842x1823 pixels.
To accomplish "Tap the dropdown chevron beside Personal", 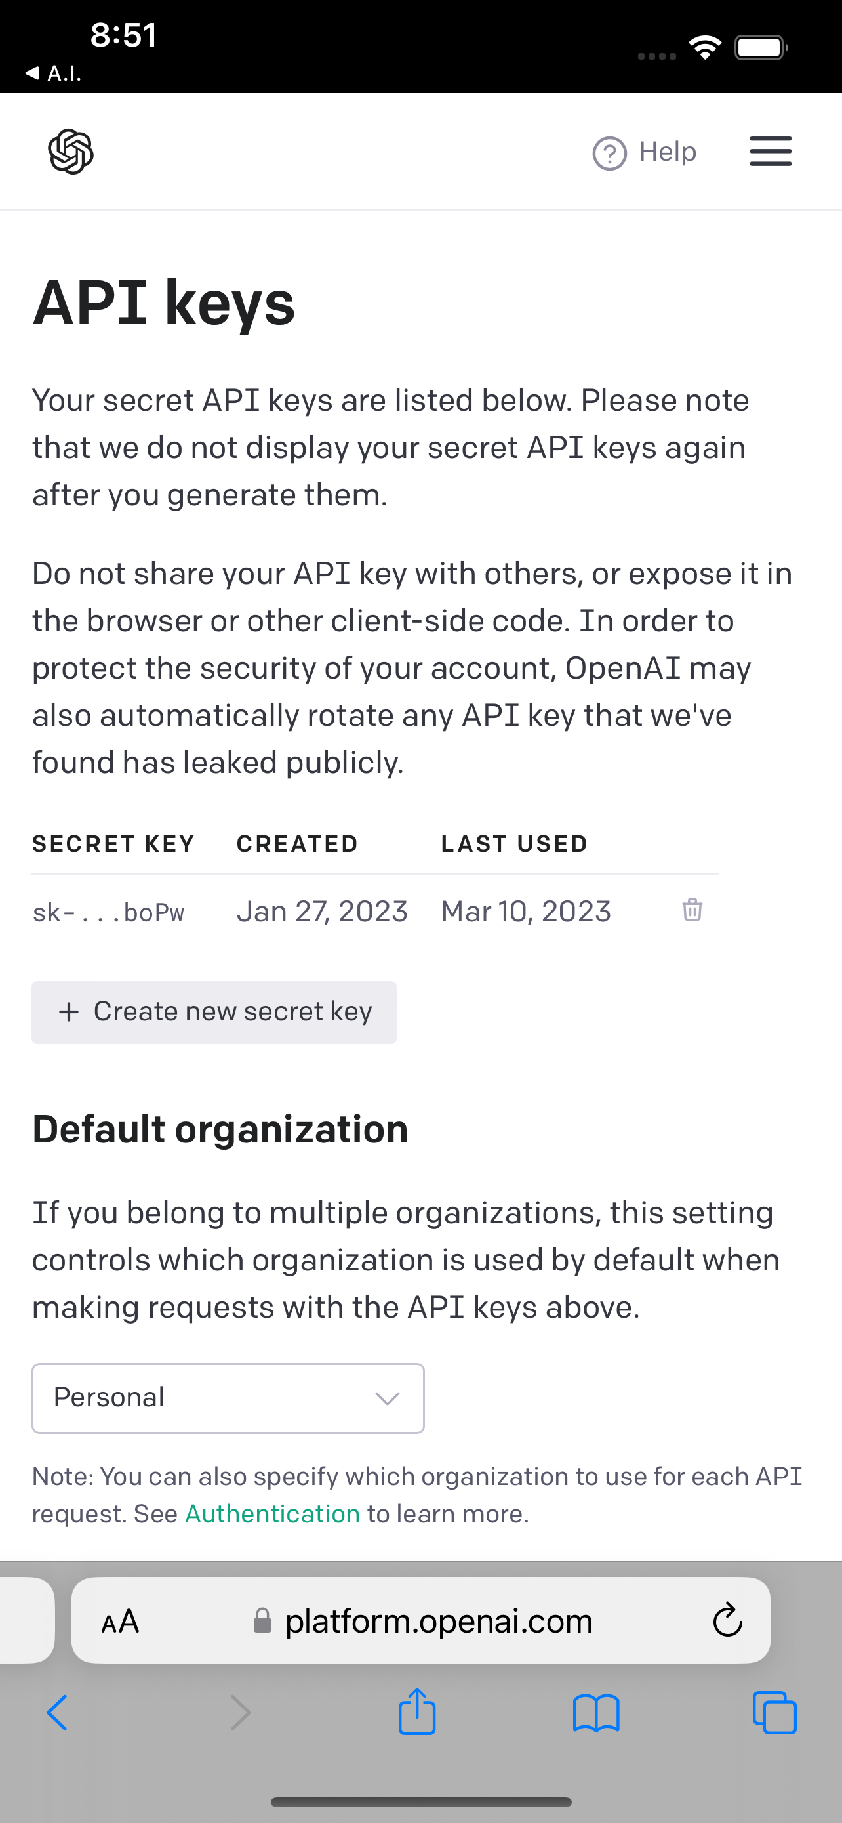I will click(x=388, y=1398).
